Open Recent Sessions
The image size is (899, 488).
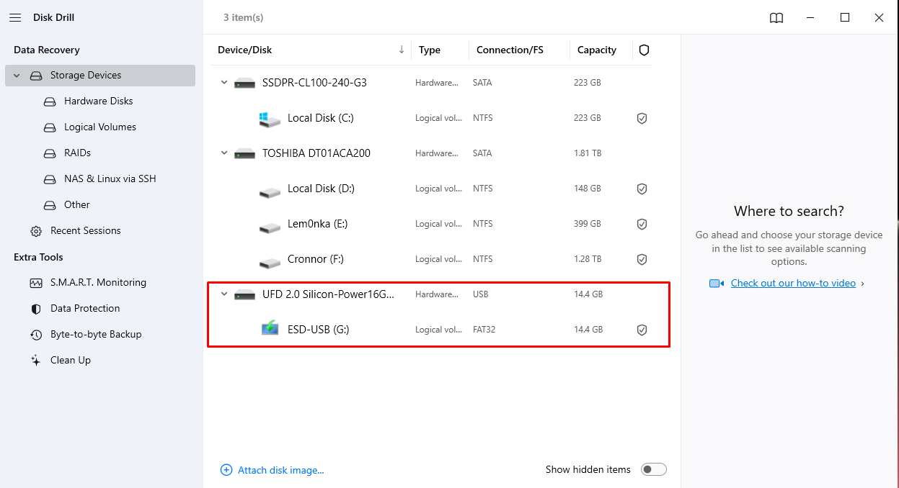point(86,231)
